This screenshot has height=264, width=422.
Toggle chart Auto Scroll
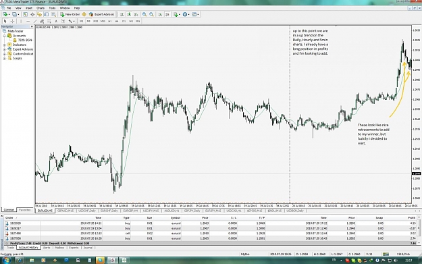point(160,14)
